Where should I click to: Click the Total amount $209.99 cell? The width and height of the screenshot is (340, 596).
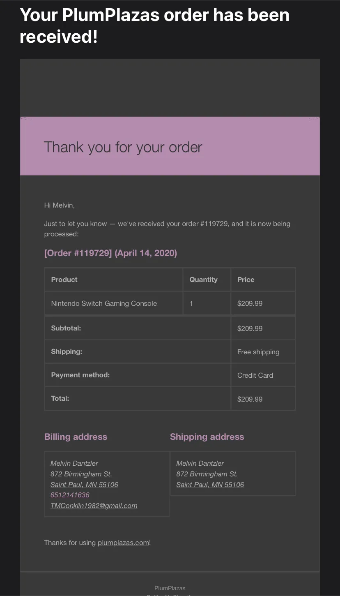click(x=263, y=399)
